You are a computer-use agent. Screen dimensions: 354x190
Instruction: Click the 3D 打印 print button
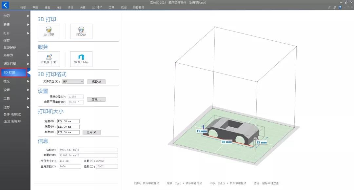49,32
